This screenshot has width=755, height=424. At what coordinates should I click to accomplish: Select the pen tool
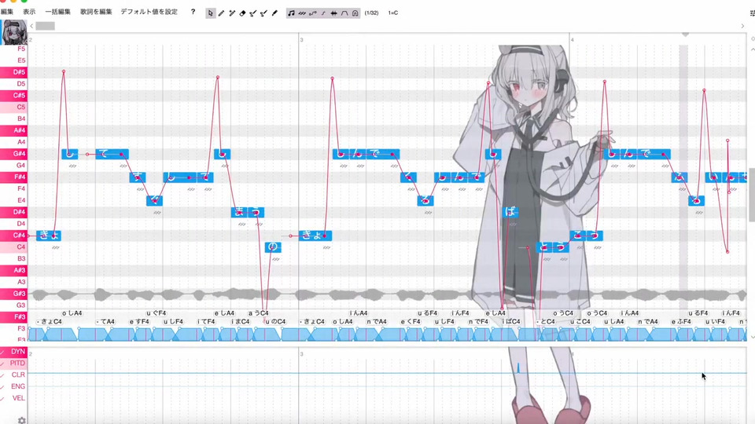(x=221, y=13)
